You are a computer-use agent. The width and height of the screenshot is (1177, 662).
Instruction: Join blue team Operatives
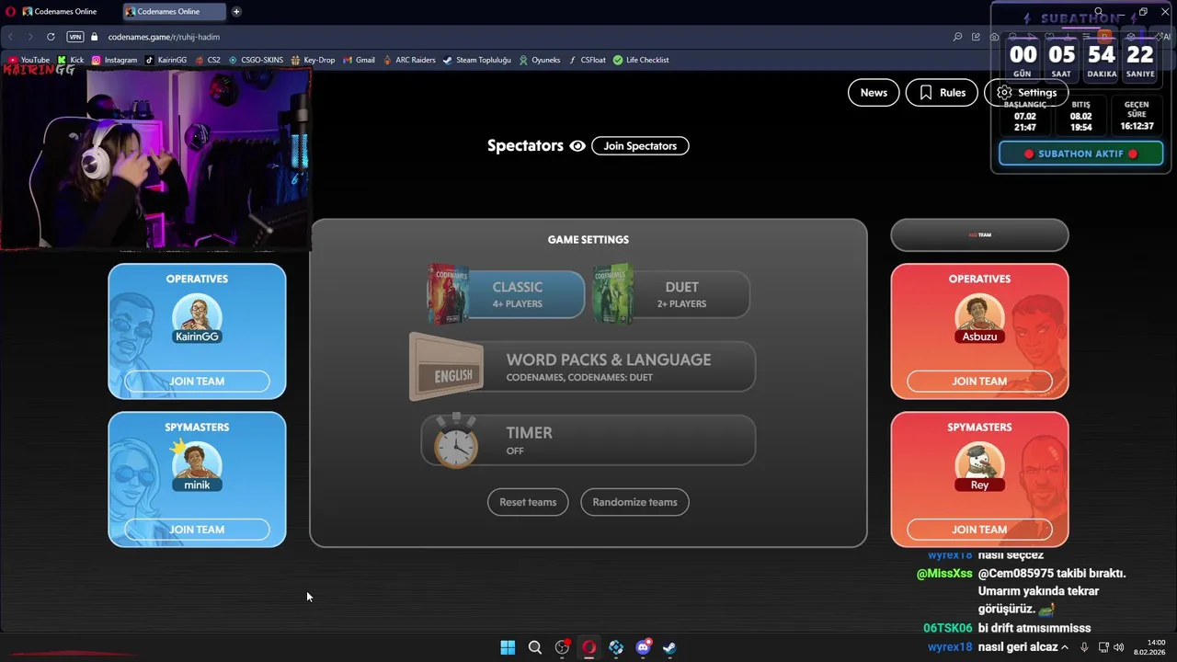[197, 381]
